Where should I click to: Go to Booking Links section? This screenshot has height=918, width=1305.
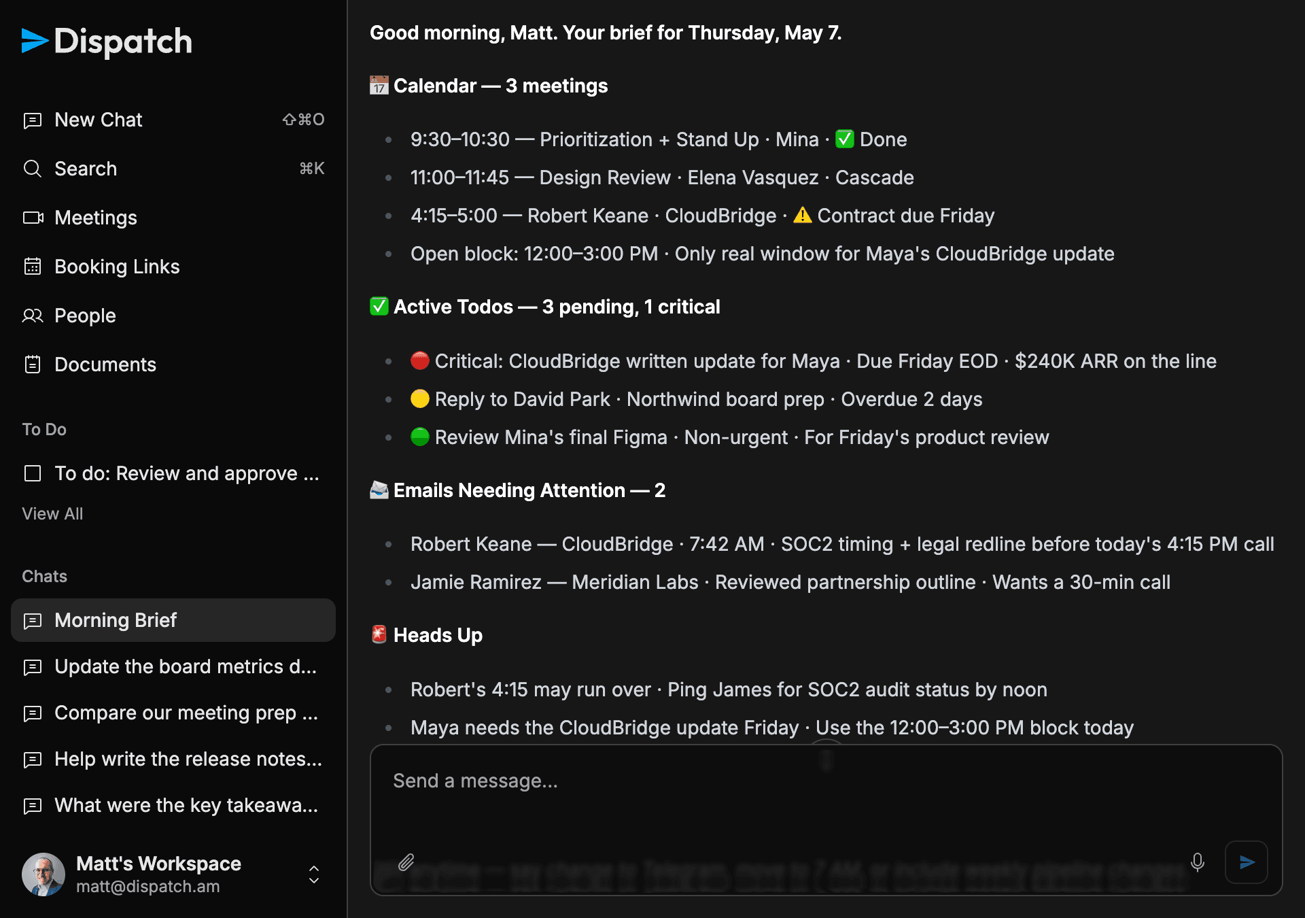(x=173, y=267)
